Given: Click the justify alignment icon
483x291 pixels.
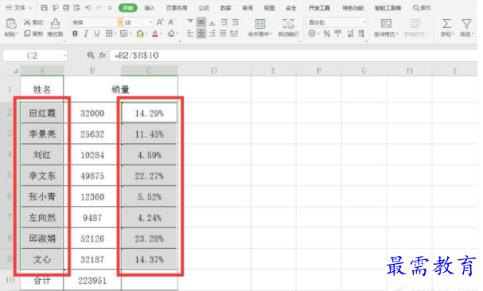Looking at the screenshot, I should coord(224,33).
